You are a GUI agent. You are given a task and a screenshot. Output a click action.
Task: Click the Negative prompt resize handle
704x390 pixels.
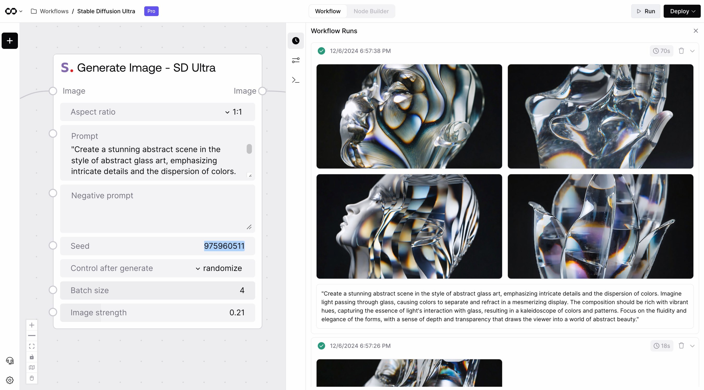coord(249,227)
